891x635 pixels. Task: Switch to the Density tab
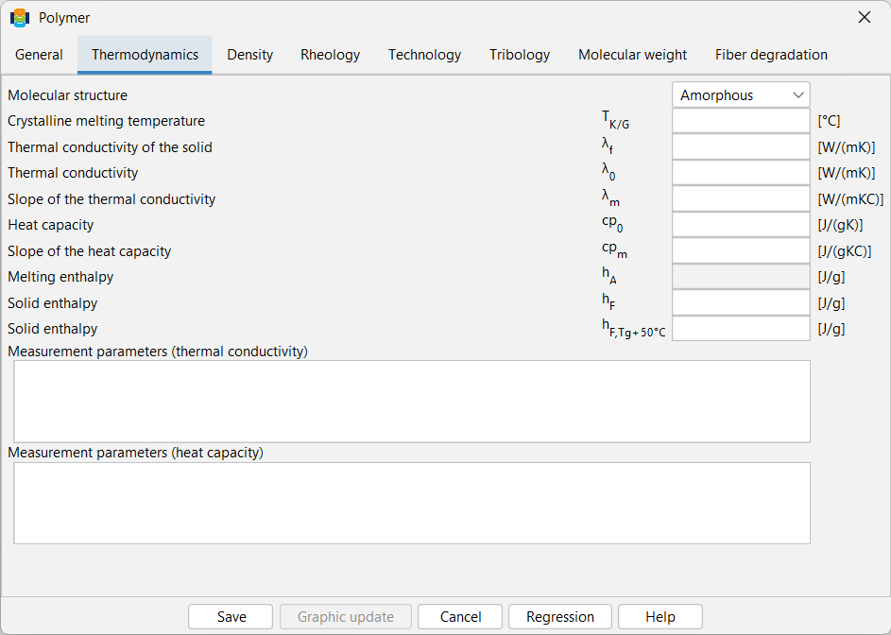tap(250, 55)
